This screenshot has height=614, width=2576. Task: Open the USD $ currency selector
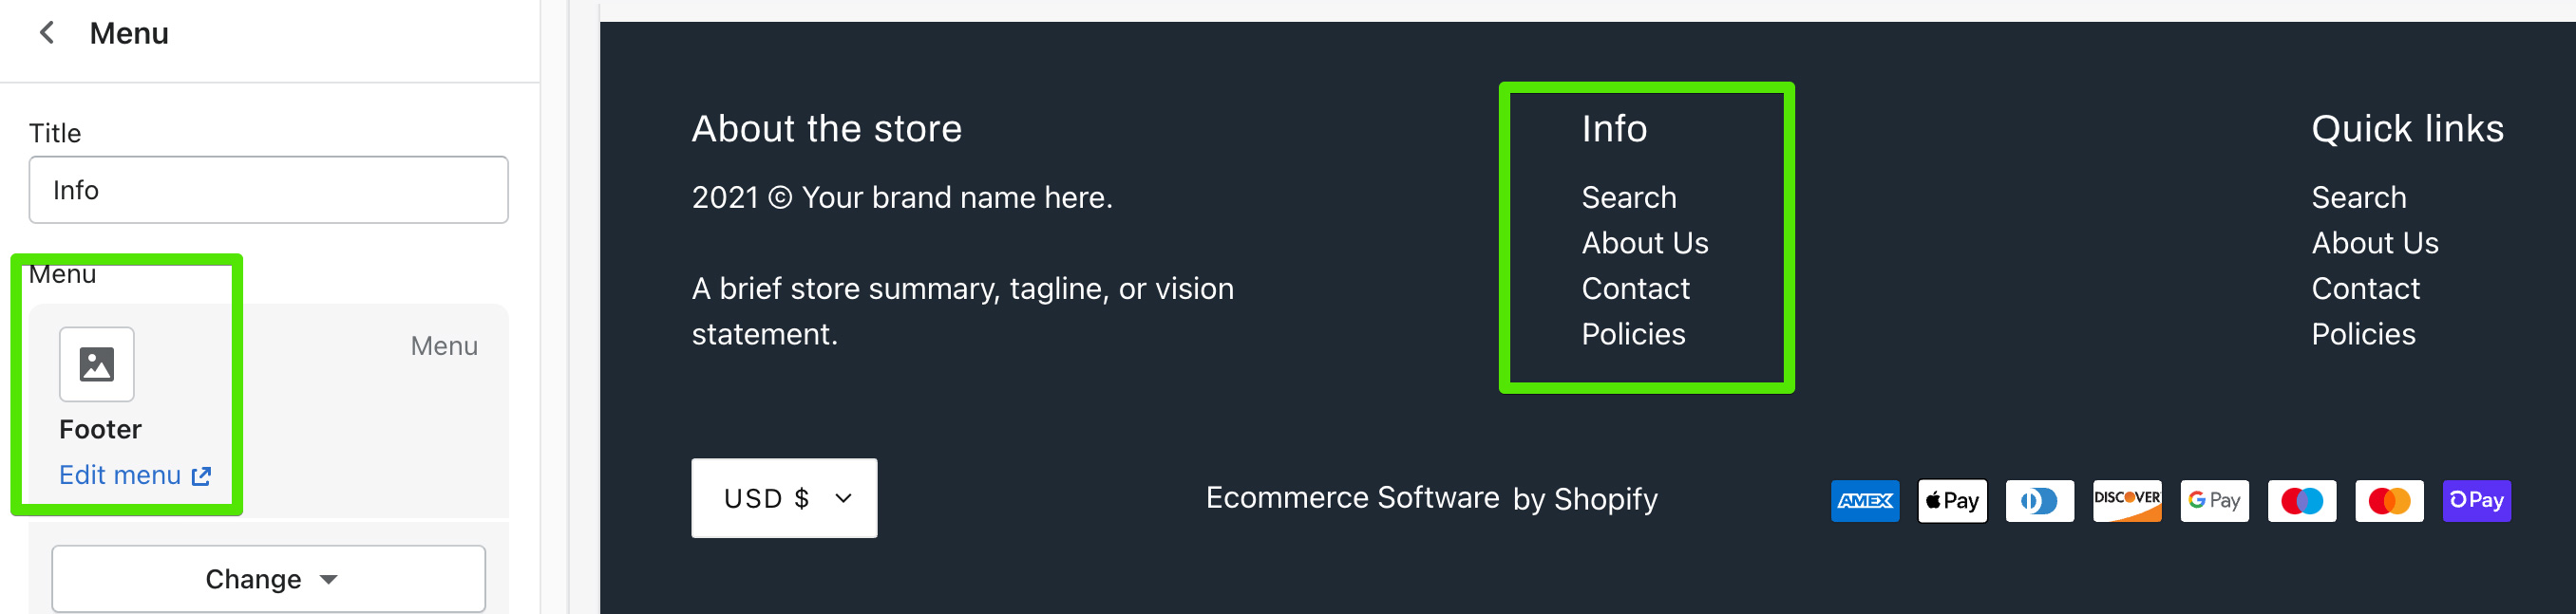point(784,498)
